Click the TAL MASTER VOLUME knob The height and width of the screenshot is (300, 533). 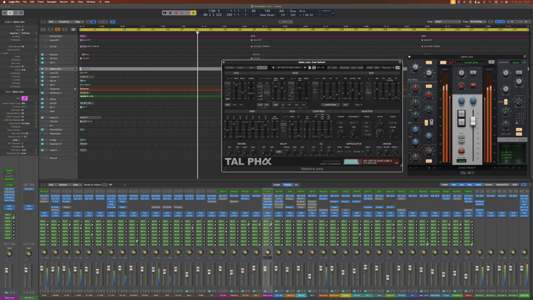[393, 133]
